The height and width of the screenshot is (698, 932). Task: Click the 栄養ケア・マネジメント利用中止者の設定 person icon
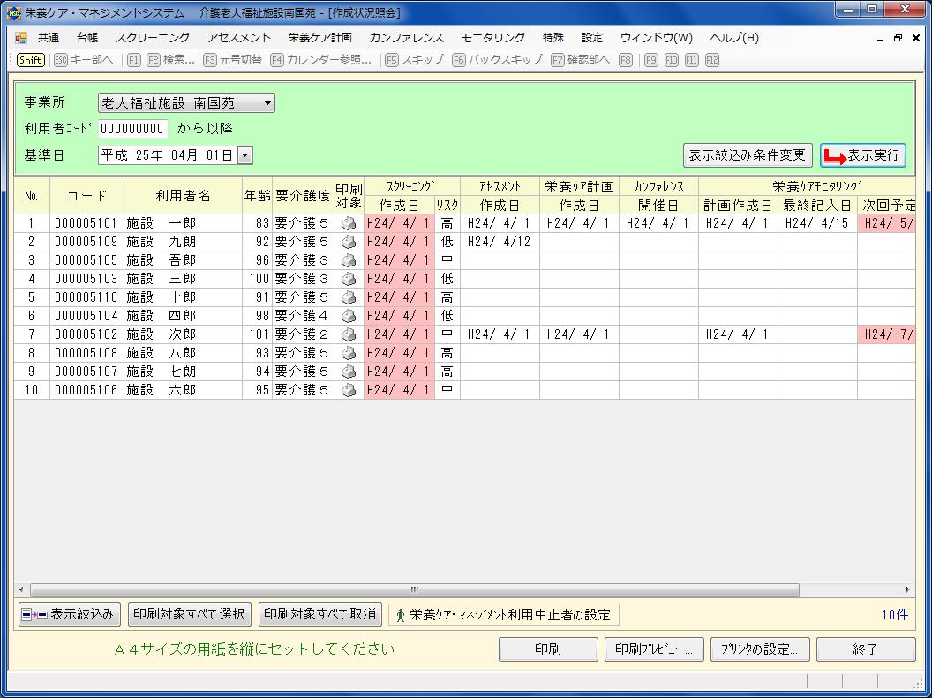(401, 615)
